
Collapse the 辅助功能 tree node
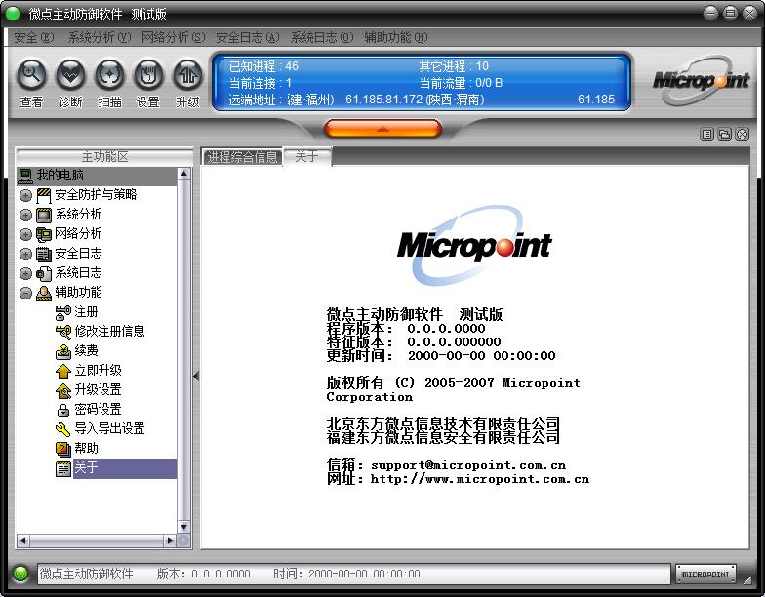pos(25,293)
